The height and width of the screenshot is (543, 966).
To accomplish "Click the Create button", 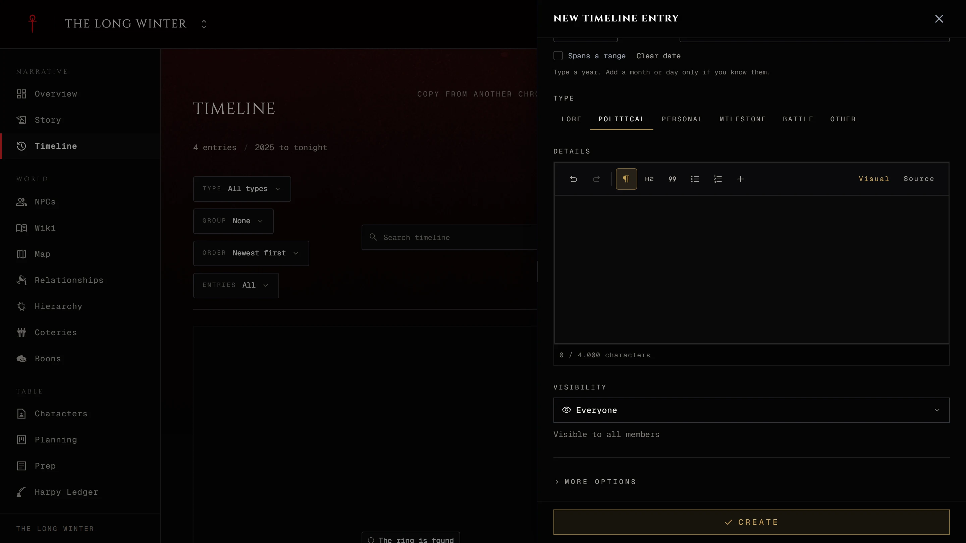I will (x=751, y=523).
